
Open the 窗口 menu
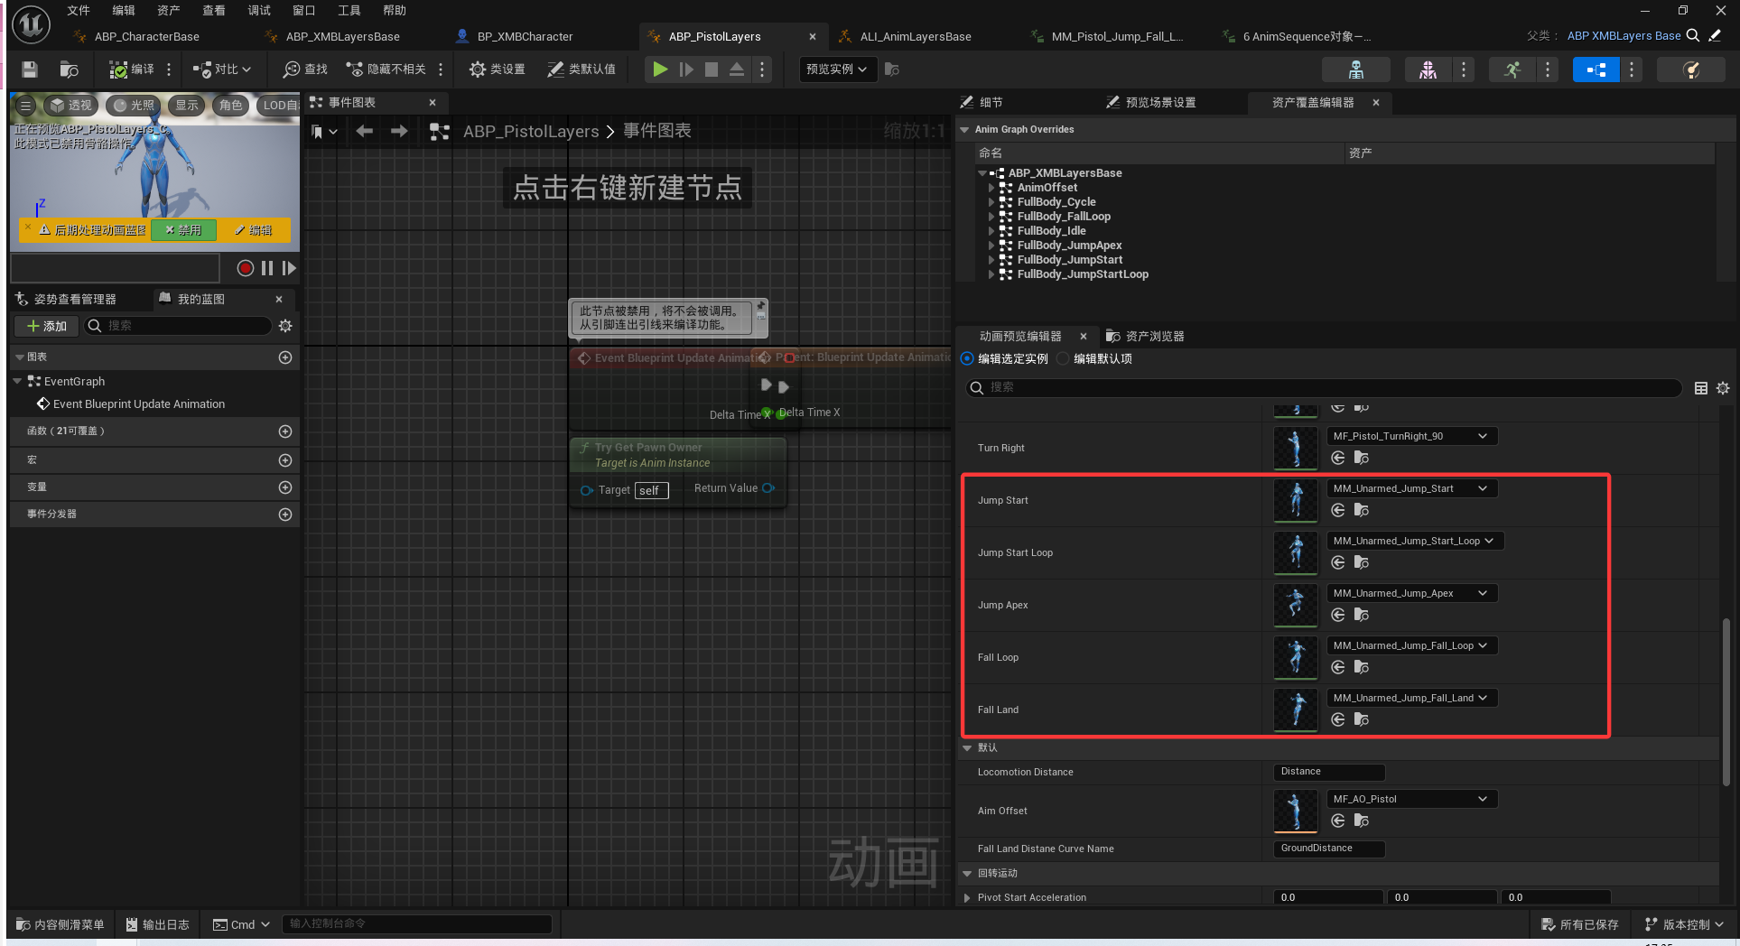pyautogui.click(x=304, y=11)
